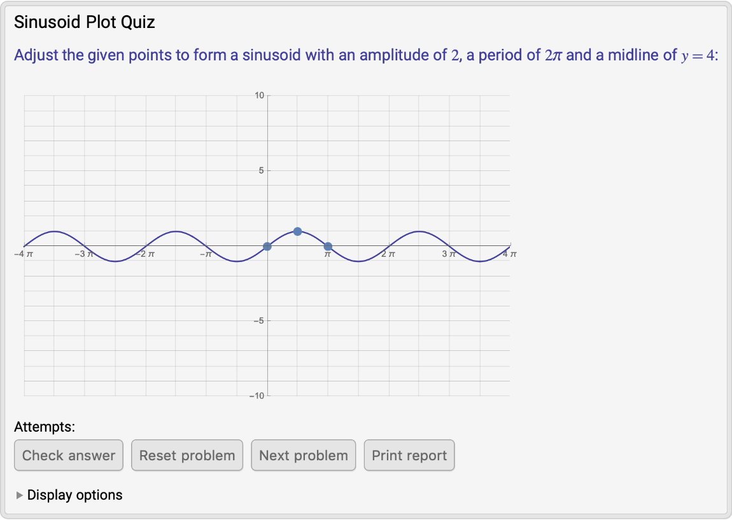Click the 2π tick label
This screenshot has width=732, height=520.
388,254
